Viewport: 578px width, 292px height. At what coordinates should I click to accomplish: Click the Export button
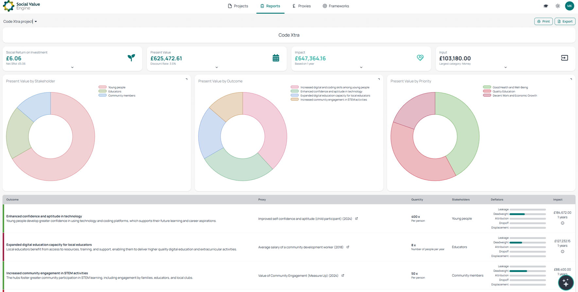(x=565, y=21)
